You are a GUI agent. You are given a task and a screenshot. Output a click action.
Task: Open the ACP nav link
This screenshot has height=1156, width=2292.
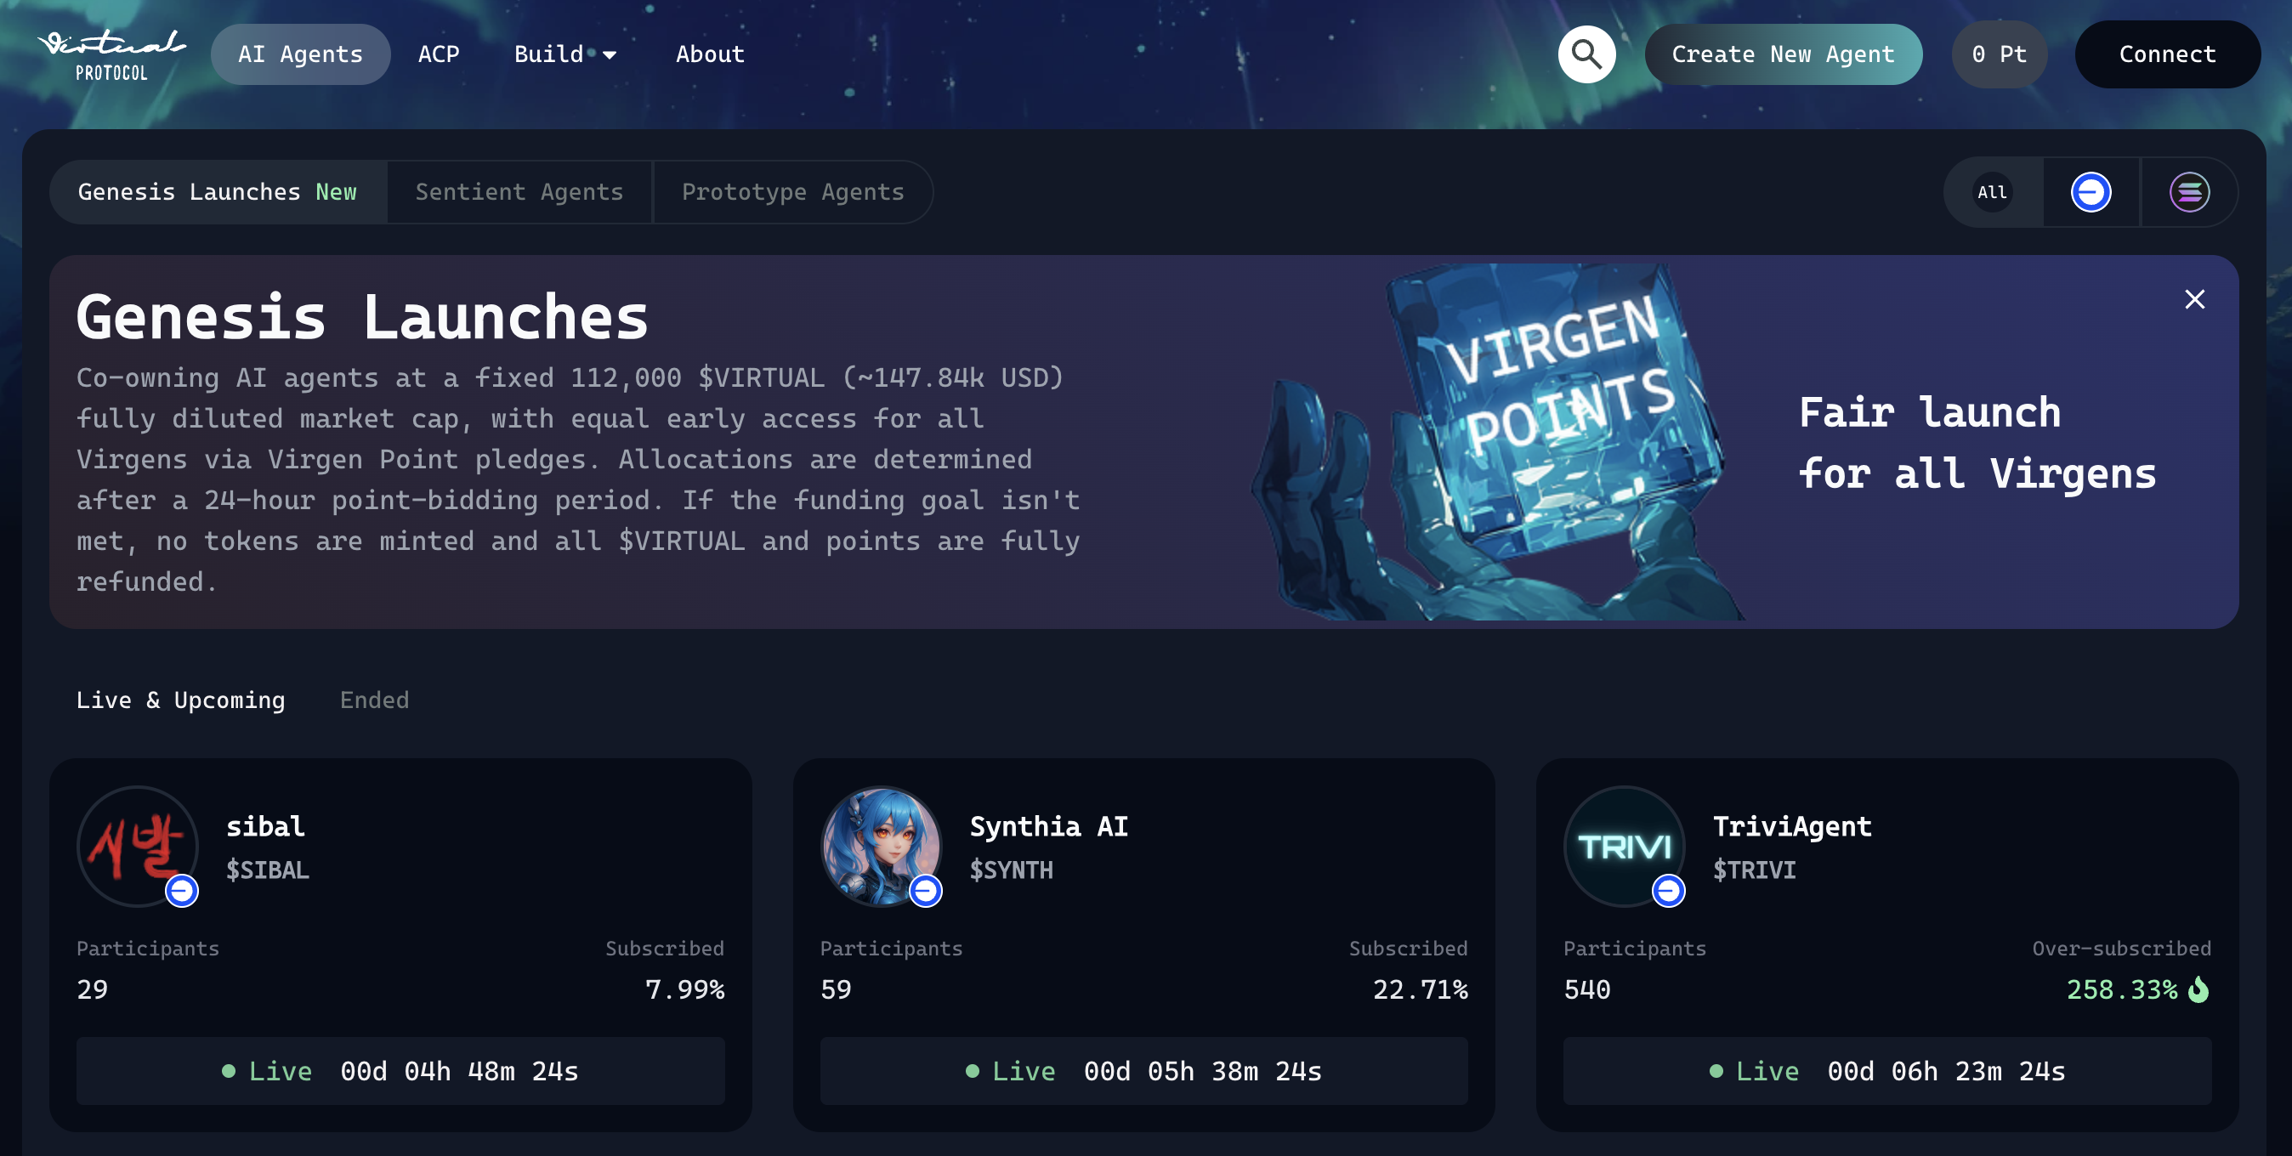point(439,54)
